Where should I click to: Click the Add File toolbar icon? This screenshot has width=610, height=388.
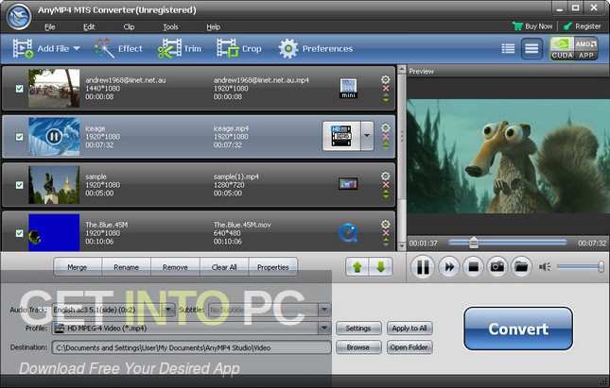click(x=23, y=48)
